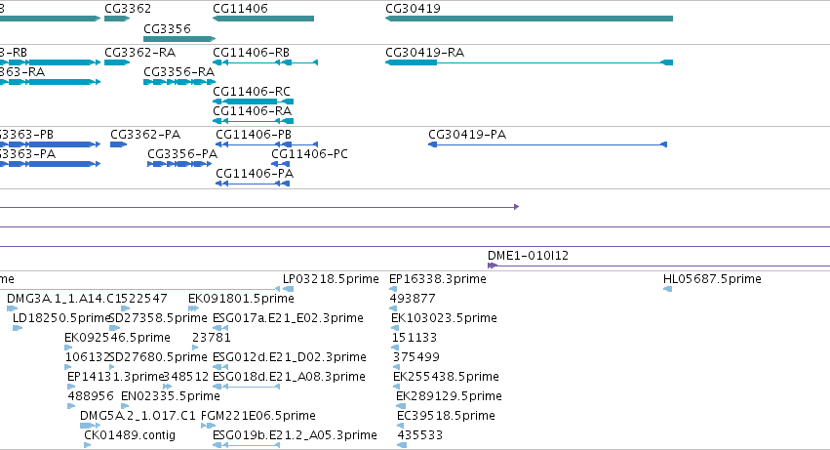This screenshot has width=830, height=450.
Task: Select the CG30419 gene bar
Action: [529, 19]
